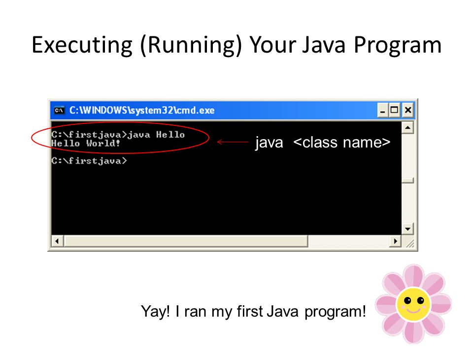The height and width of the screenshot is (354, 473).
Task: Click the vertical scrollbar up arrow
Action: pyautogui.click(x=407, y=128)
